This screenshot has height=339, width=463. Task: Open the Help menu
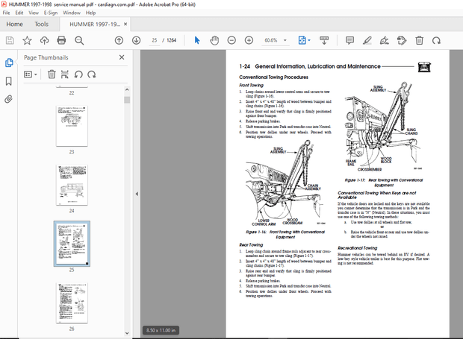click(x=90, y=13)
